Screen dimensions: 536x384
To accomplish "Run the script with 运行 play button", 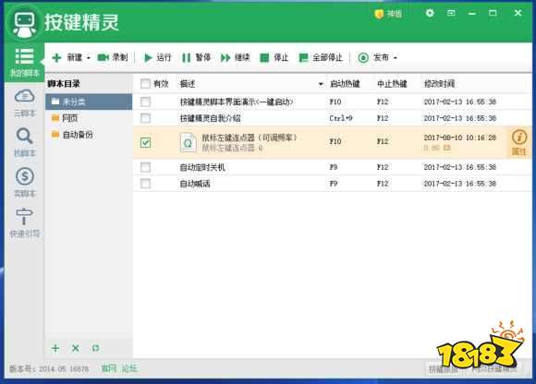I will pyautogui.click(x=157, y=57).
